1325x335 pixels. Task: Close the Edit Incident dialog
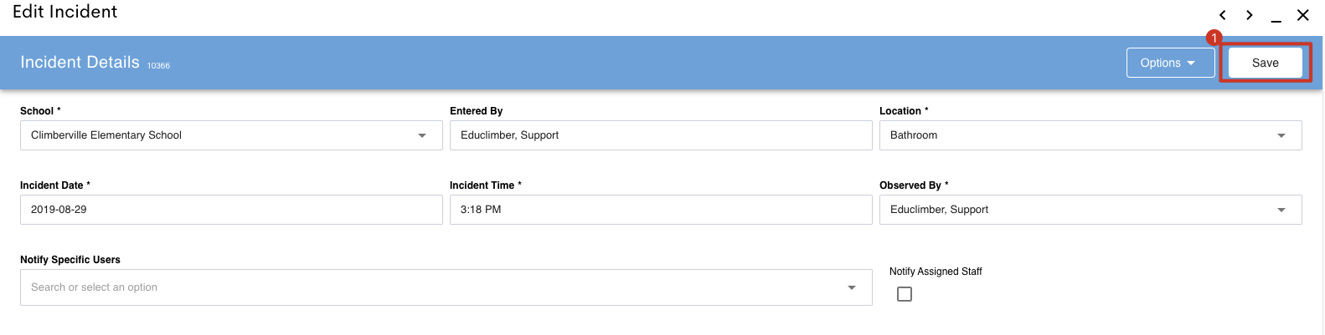(x=1303, y=15)
